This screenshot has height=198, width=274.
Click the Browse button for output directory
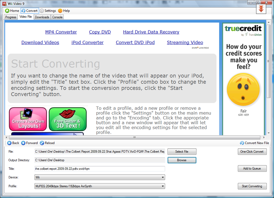182,160
